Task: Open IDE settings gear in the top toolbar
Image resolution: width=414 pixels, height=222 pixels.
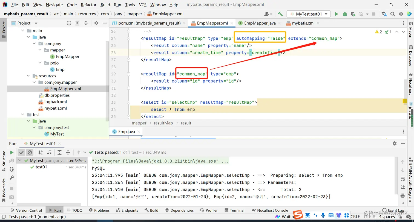Action: pyautogui.click(x=401, y=14)
